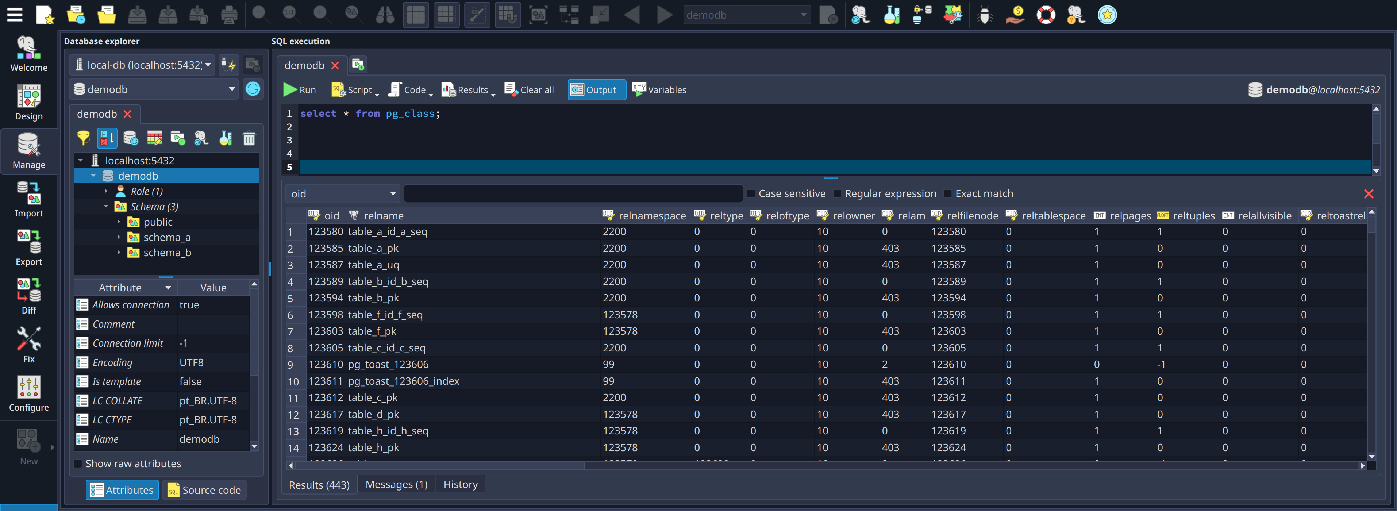Viewport: 1397px width, 511px height.
Task: Open the History tab below results
Action: (x=460, y=484)
